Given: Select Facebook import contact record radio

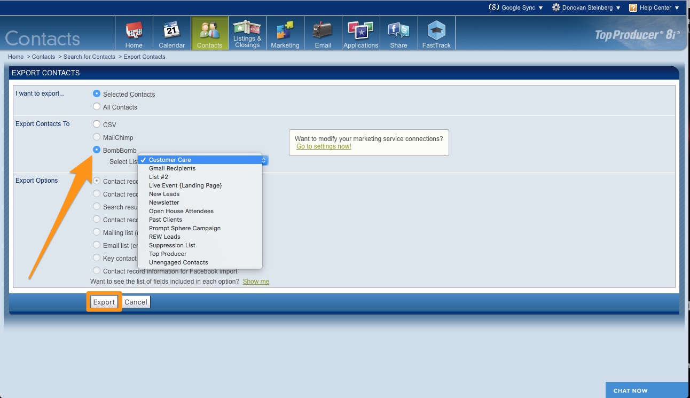Looking at the screenshot, I should pyautogui.click(x=97, y=270).
